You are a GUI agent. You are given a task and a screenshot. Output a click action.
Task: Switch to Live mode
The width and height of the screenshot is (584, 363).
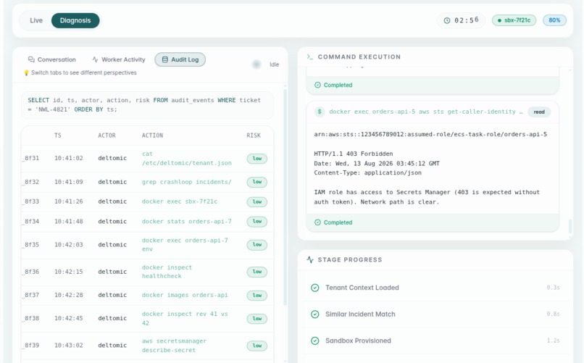click(x=36, y=20)
